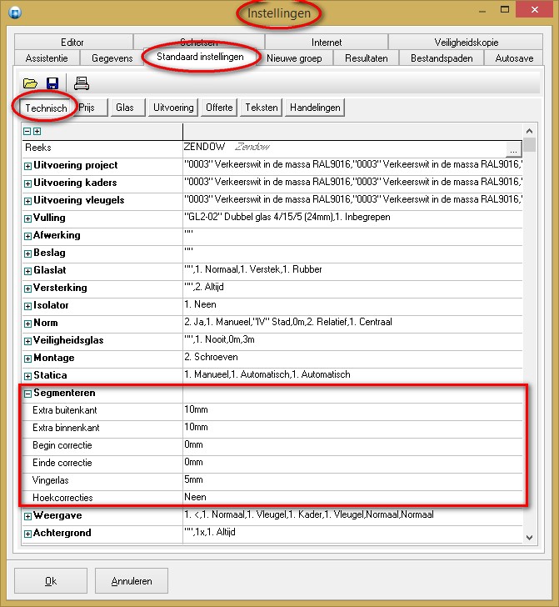The height and width of the screenshot is (607, 559).
Task: Open the Bestandspaden tab
Action: (442, 58)
